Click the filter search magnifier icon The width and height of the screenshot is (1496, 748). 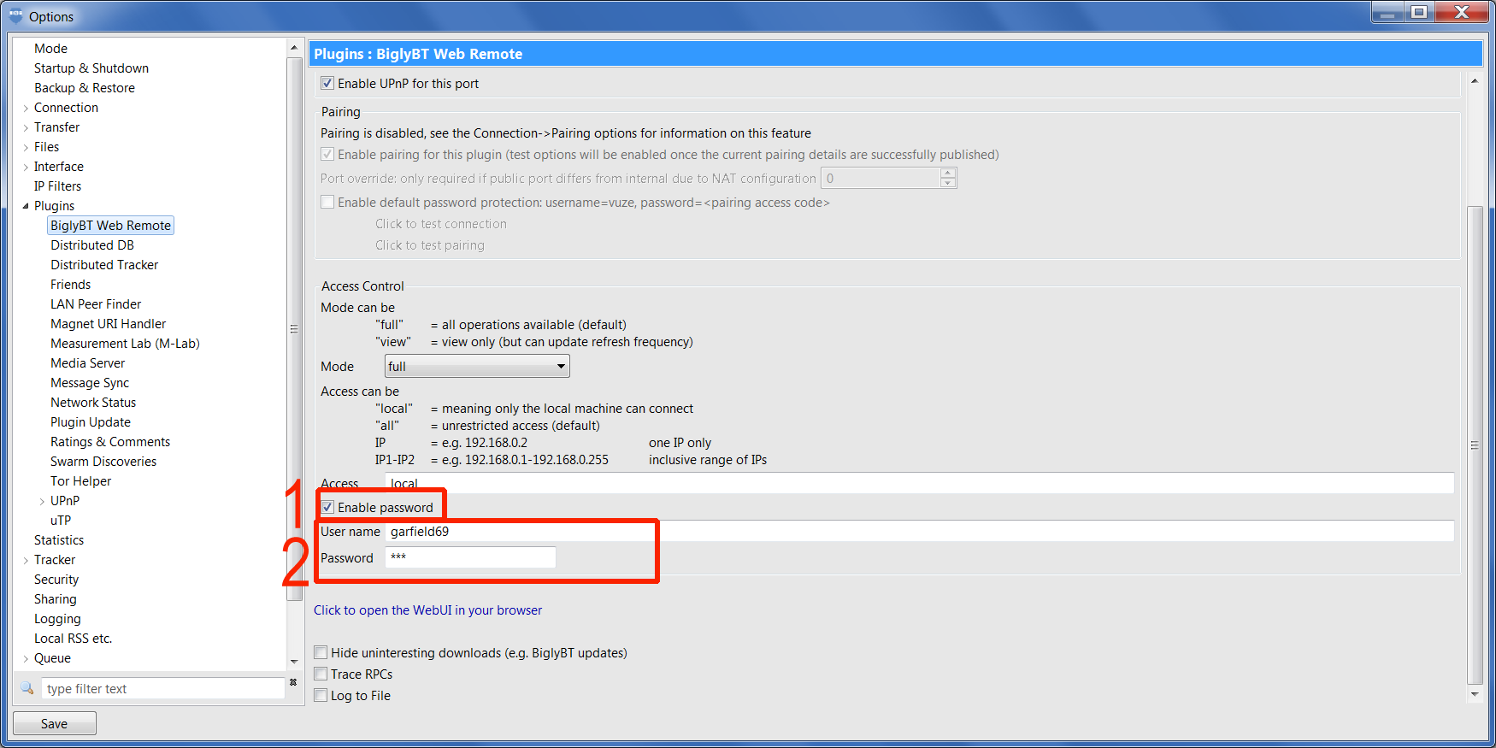point(27,688)
